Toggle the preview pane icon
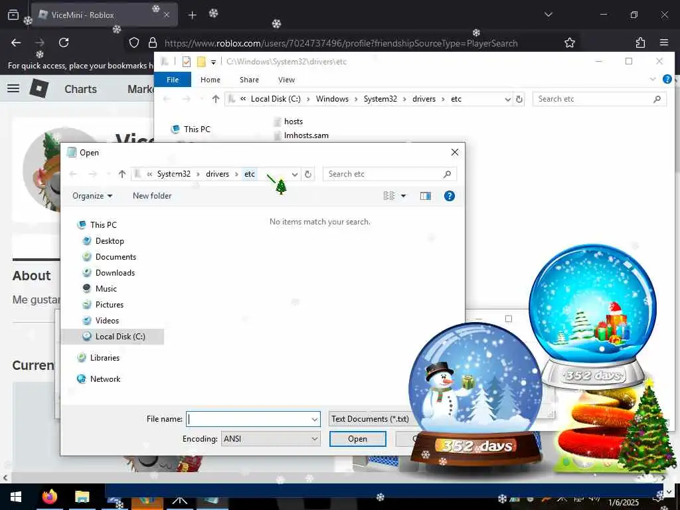Viewport: 680px width, 510px height. pos(426,196)
